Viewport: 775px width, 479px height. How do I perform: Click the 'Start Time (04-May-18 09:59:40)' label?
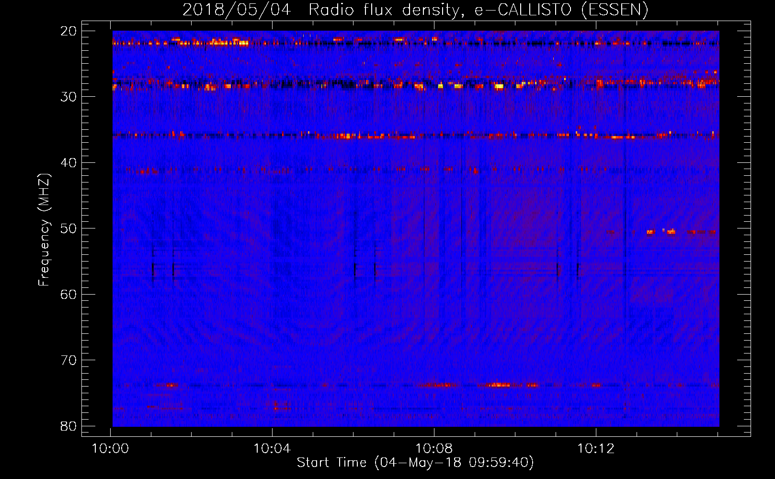[x=415, y=463]
